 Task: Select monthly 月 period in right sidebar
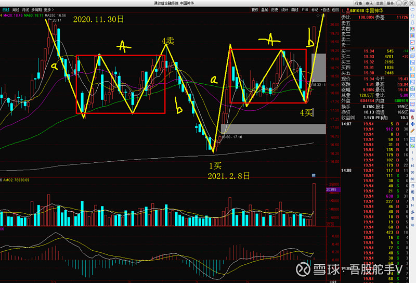[x=412, y=199]
